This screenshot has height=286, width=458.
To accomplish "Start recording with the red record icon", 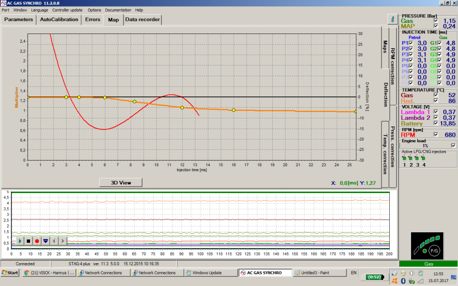I will (x=37, y=241).
